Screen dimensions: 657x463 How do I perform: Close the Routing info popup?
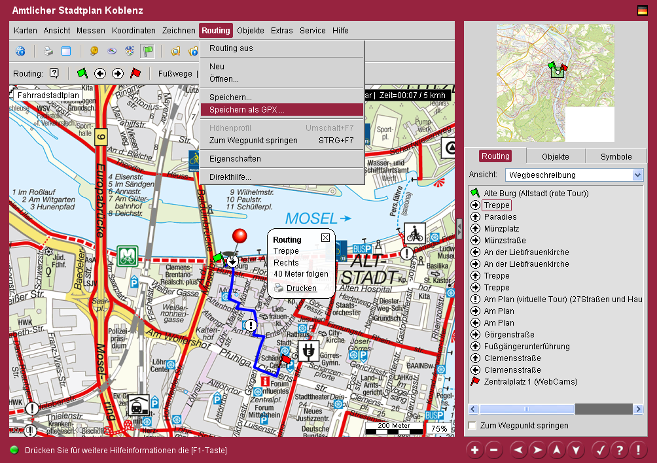click(325, 238)
